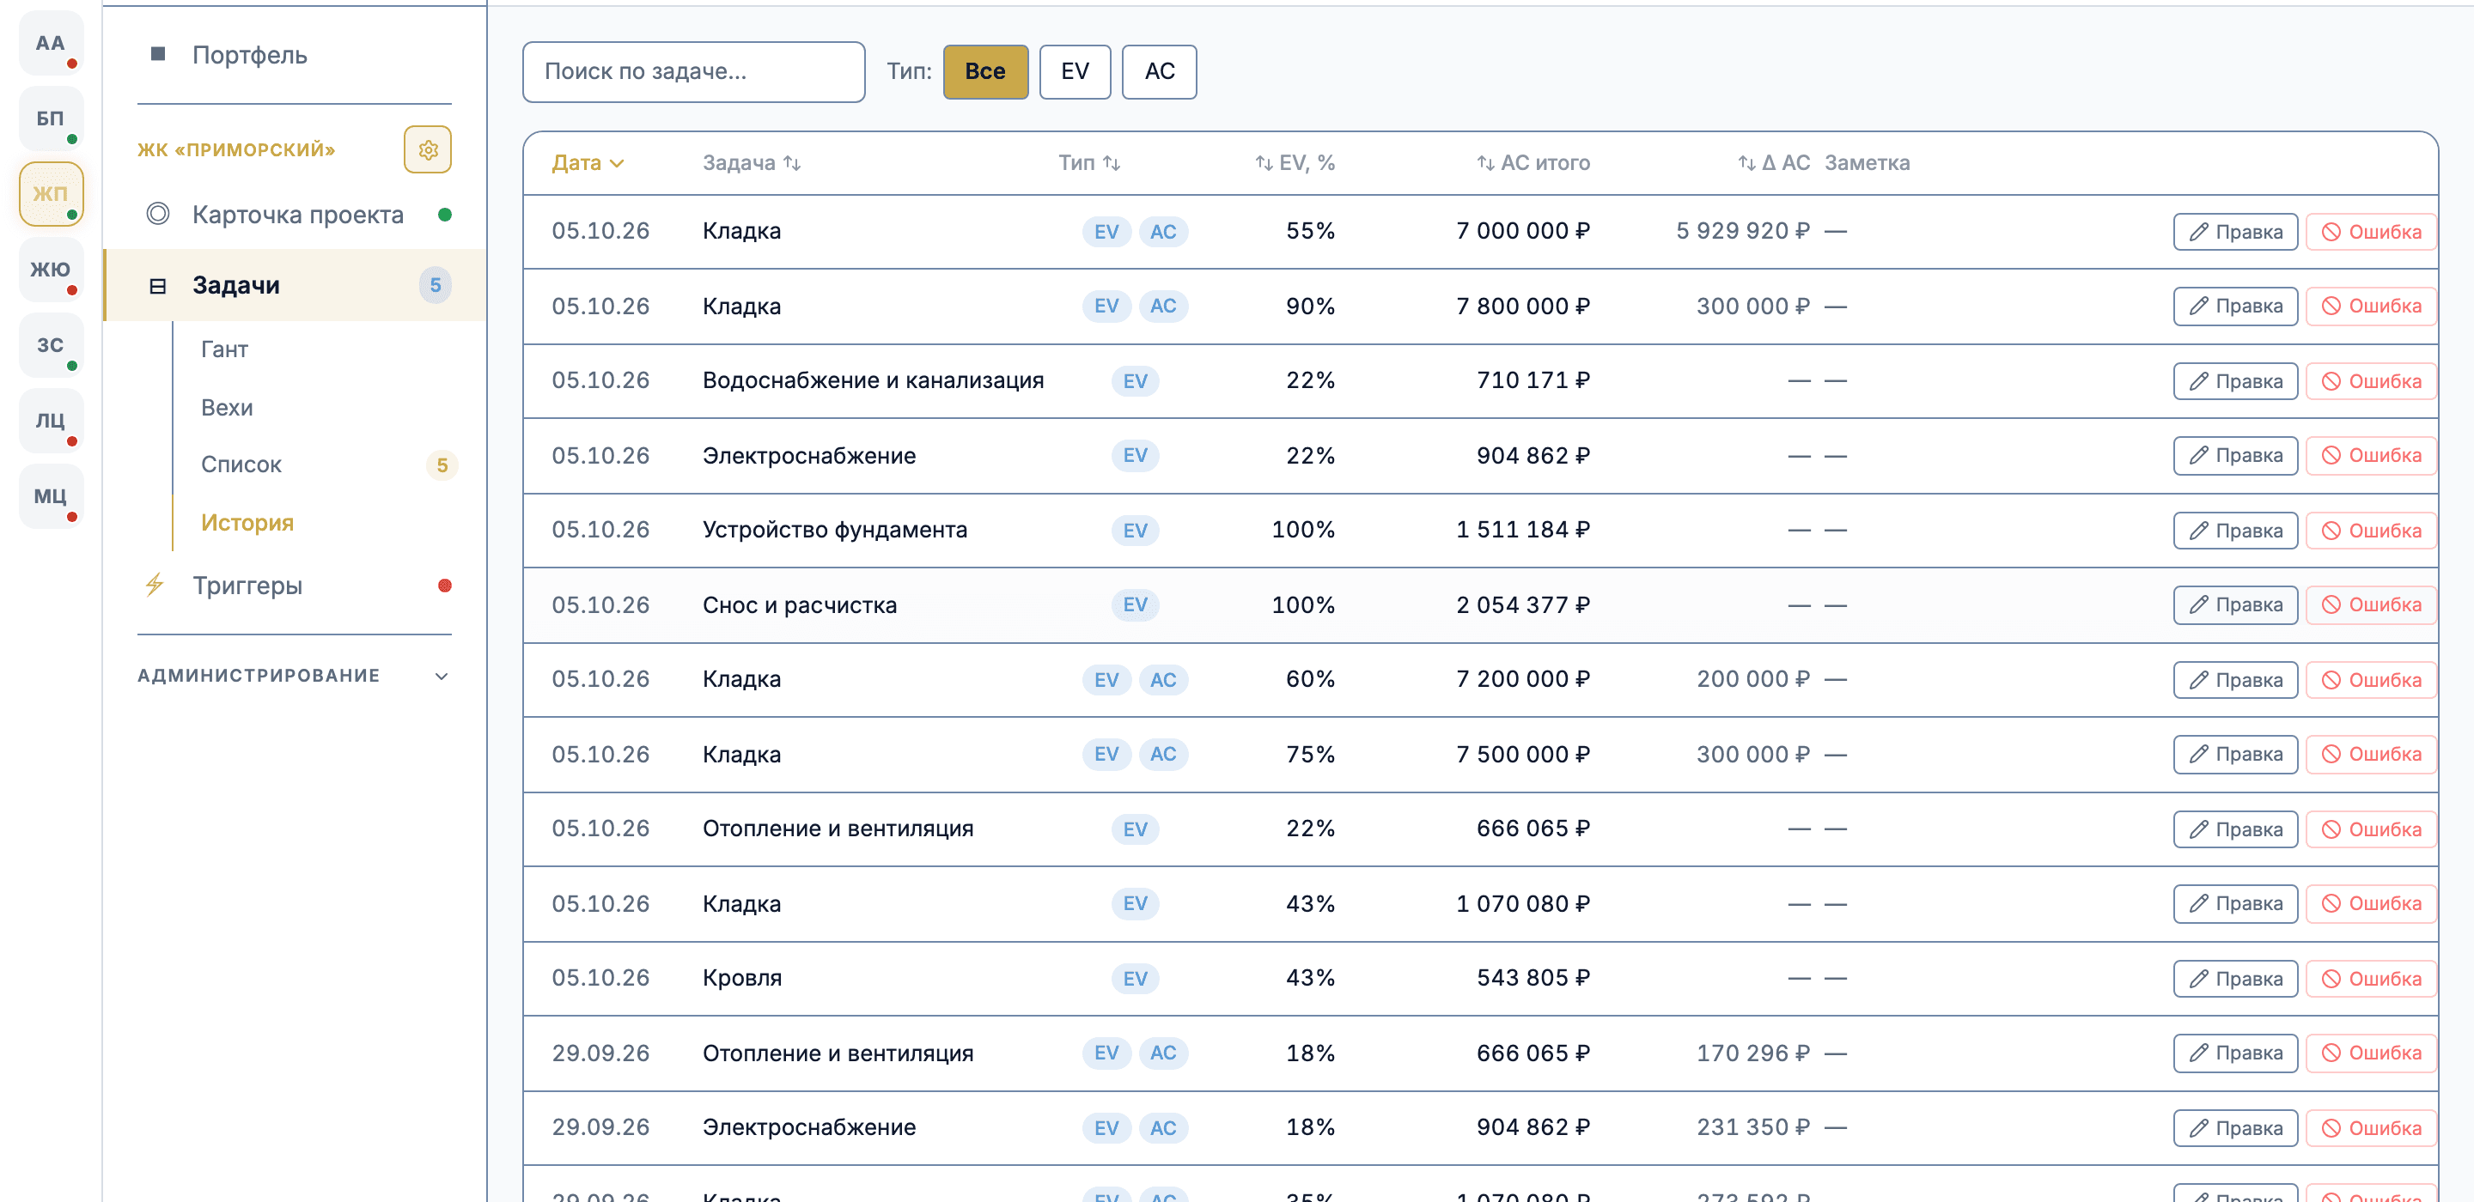The width and height of the screenshot is (2474, 1202).
Task: Toggle Дата column sort direction
Action: (x=588, y=163)
